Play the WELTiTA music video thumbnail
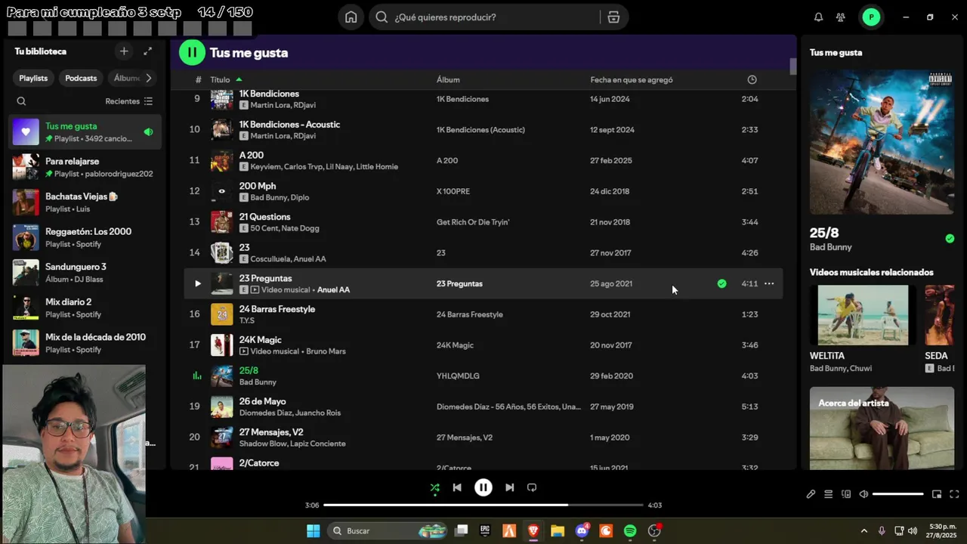Screen dimensions: 967x544 pos(863,315)
